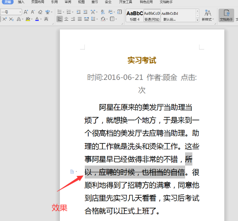Open the font color dropdown arrow

pyautogui.click(x=41, y=19)
